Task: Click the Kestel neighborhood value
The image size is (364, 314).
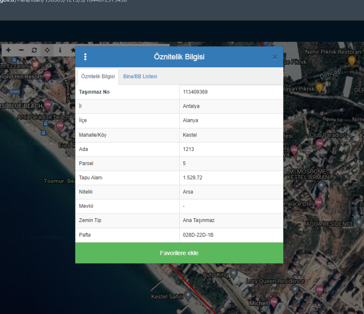Action: [190, 135]
